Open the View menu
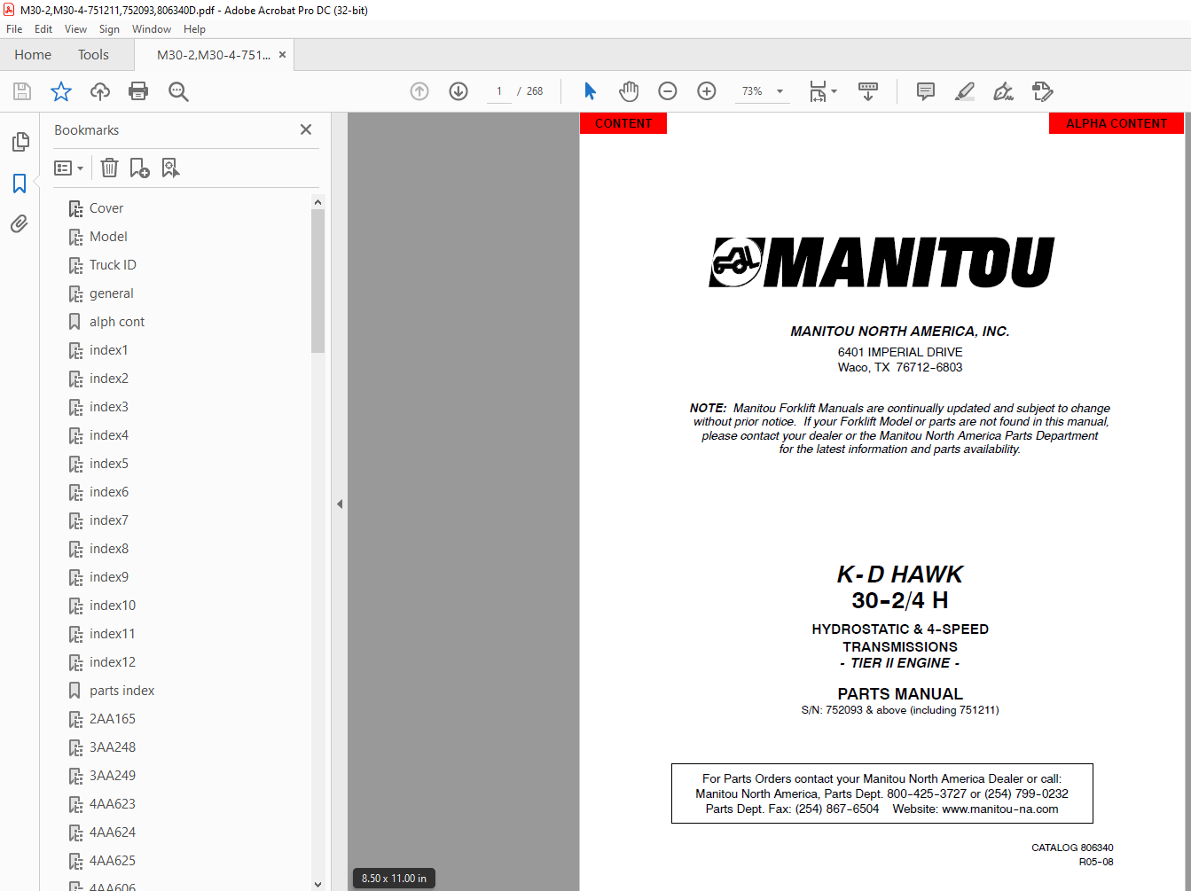Image resolution: width=1191 pixels, height=891 pixels. (75, 29)
